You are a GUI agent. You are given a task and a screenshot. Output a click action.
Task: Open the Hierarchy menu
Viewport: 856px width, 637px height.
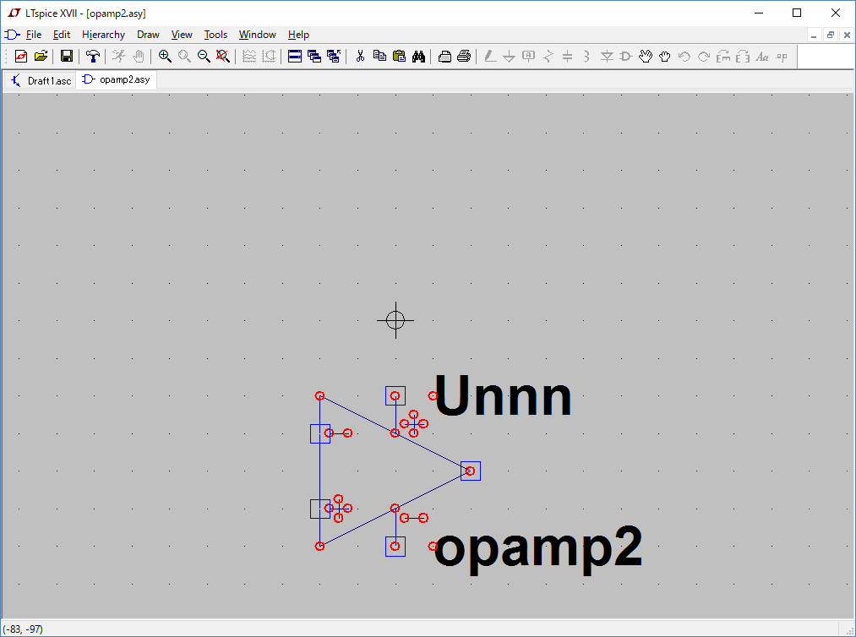tap(103, 35)
